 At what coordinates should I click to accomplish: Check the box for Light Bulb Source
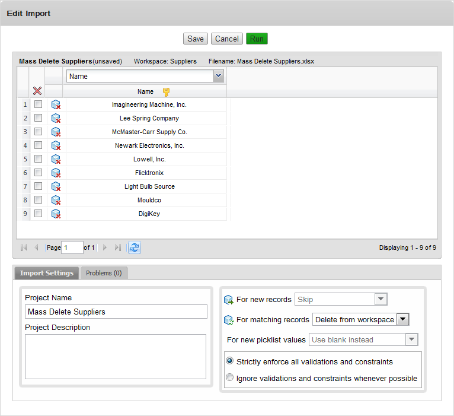[x=38, y=186]
